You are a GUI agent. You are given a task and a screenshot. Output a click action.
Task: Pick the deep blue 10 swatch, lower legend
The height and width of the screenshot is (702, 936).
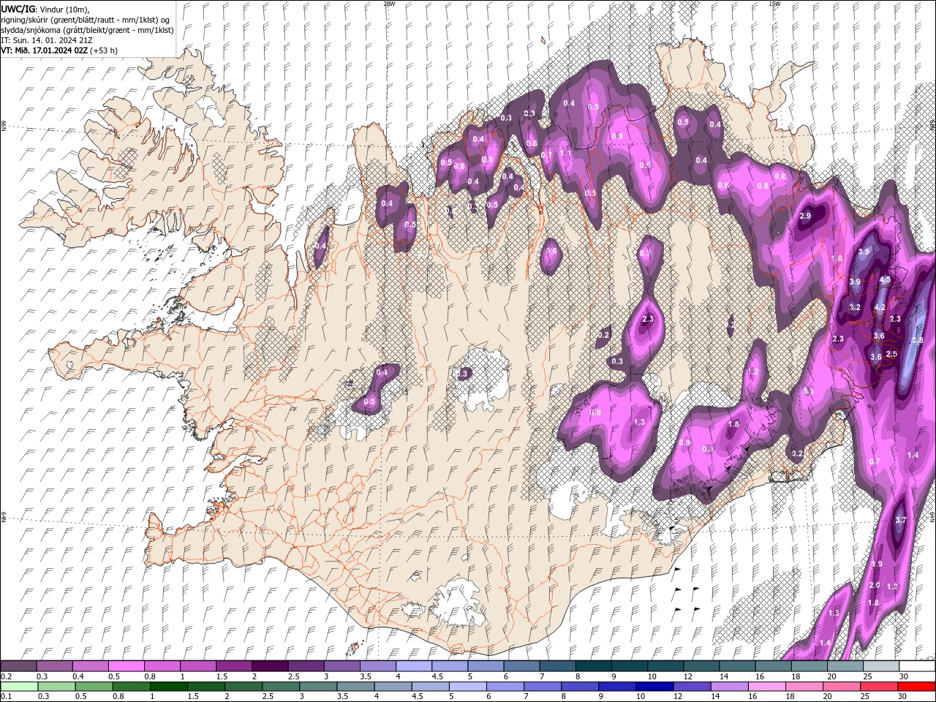tap(654, 687)
